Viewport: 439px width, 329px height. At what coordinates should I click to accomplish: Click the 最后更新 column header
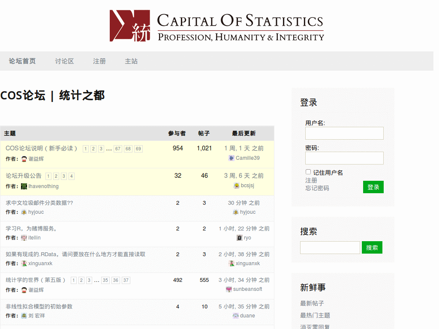(244, 134)
